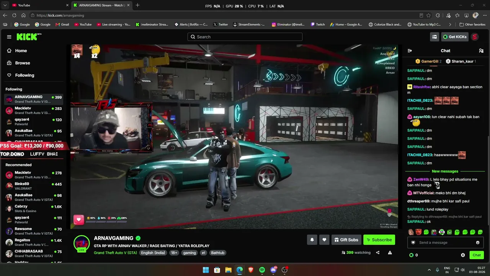Reload the page with the refresh icon
This screenshot has height=276, width=490.
click(14, 15)
